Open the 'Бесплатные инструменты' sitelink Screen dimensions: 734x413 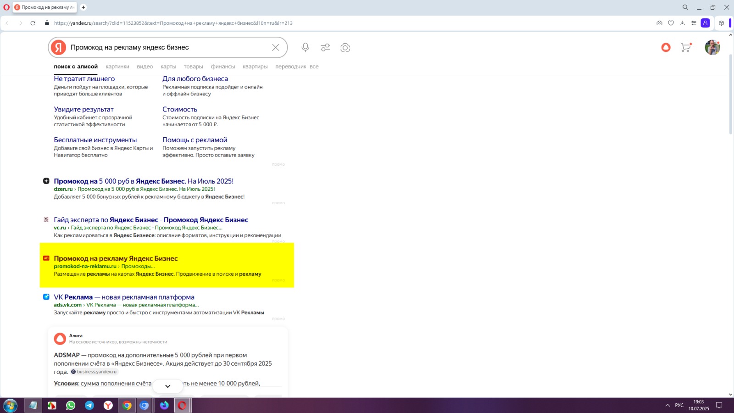[95, 140]
